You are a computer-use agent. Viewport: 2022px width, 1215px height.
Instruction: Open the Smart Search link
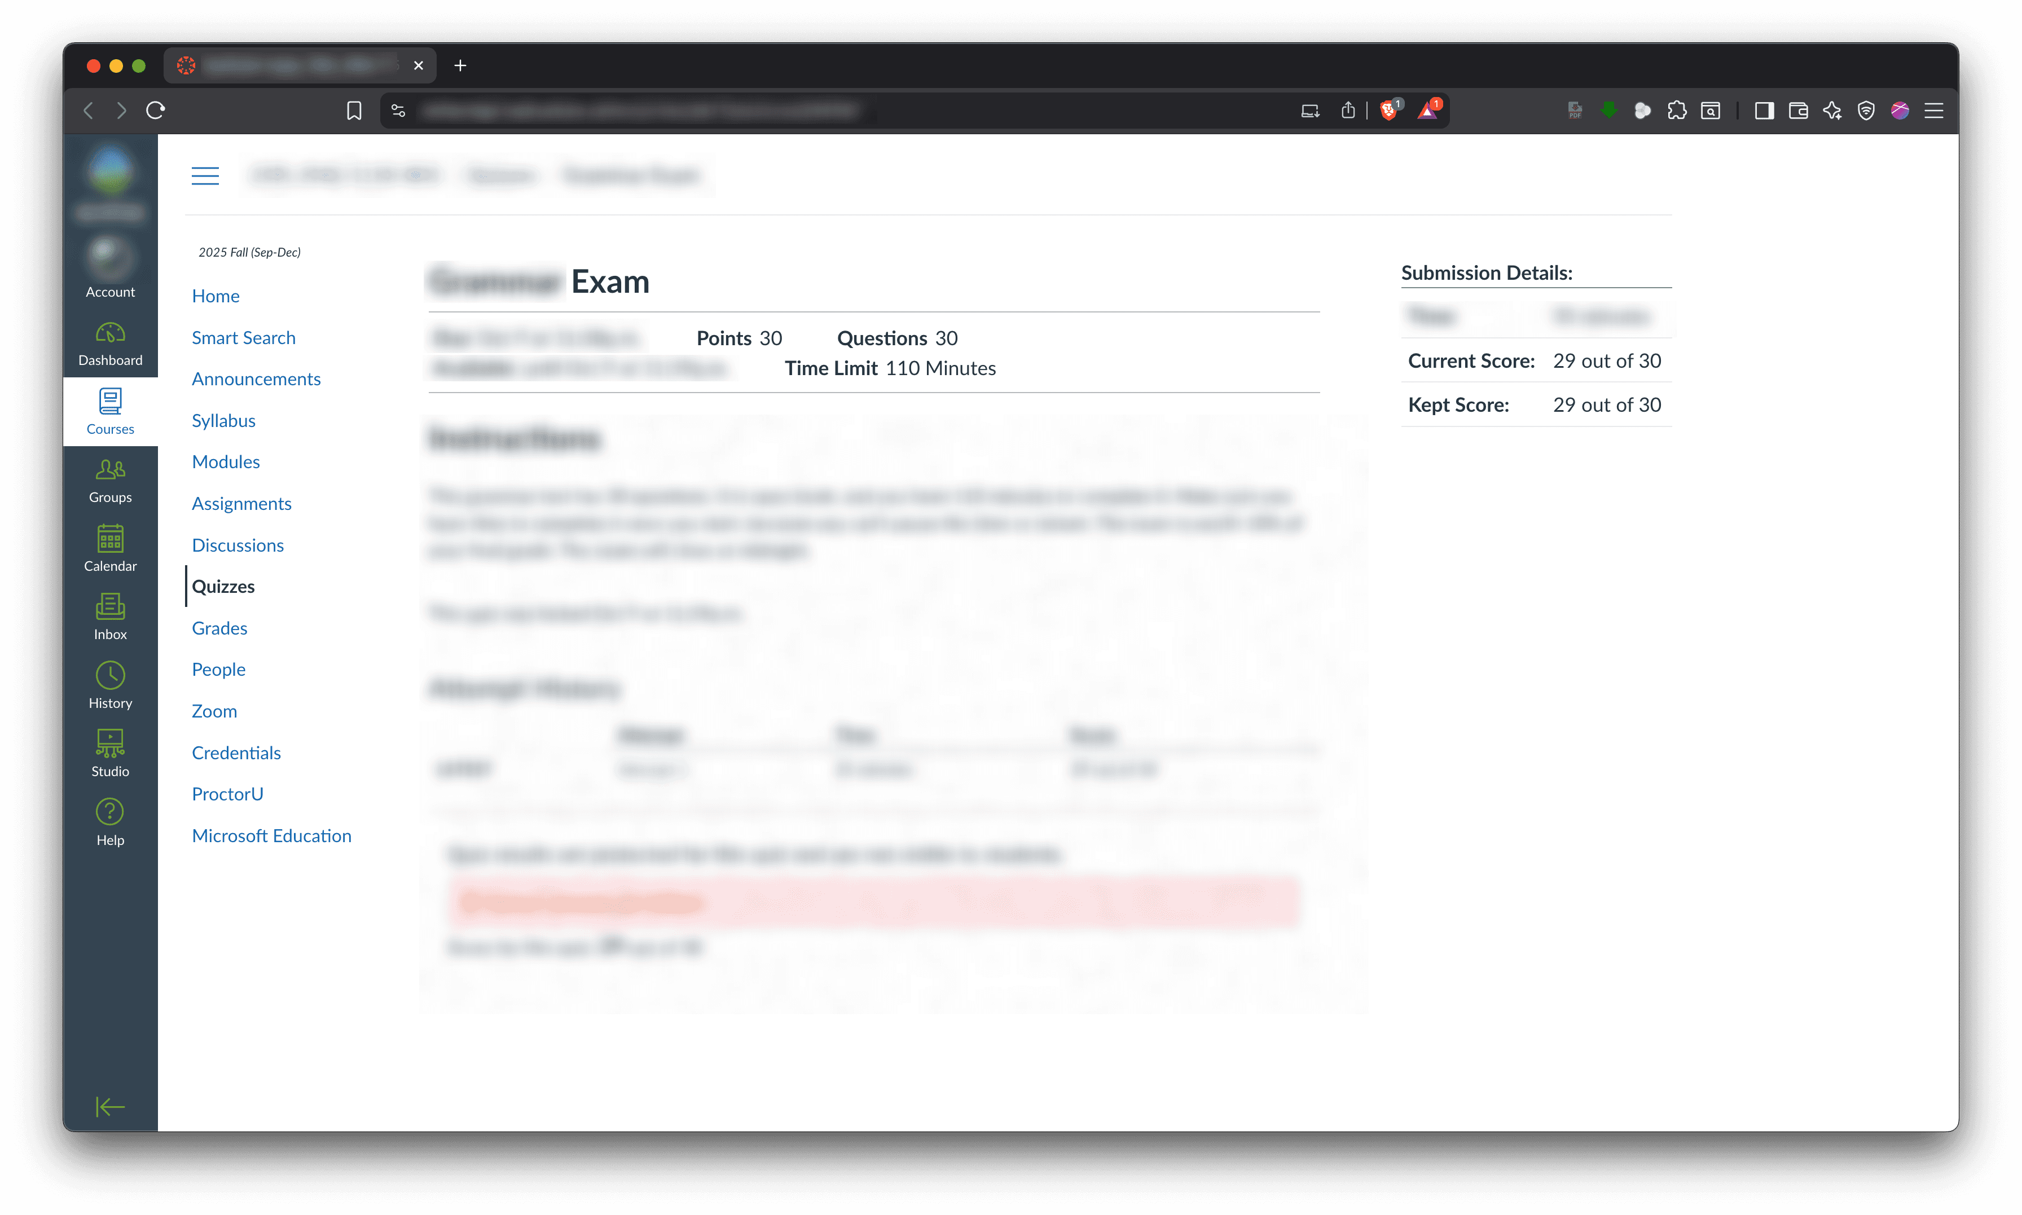[x=243, y=337]
